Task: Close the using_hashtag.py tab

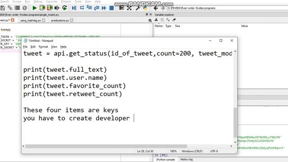Action: (x=44, y=20)
